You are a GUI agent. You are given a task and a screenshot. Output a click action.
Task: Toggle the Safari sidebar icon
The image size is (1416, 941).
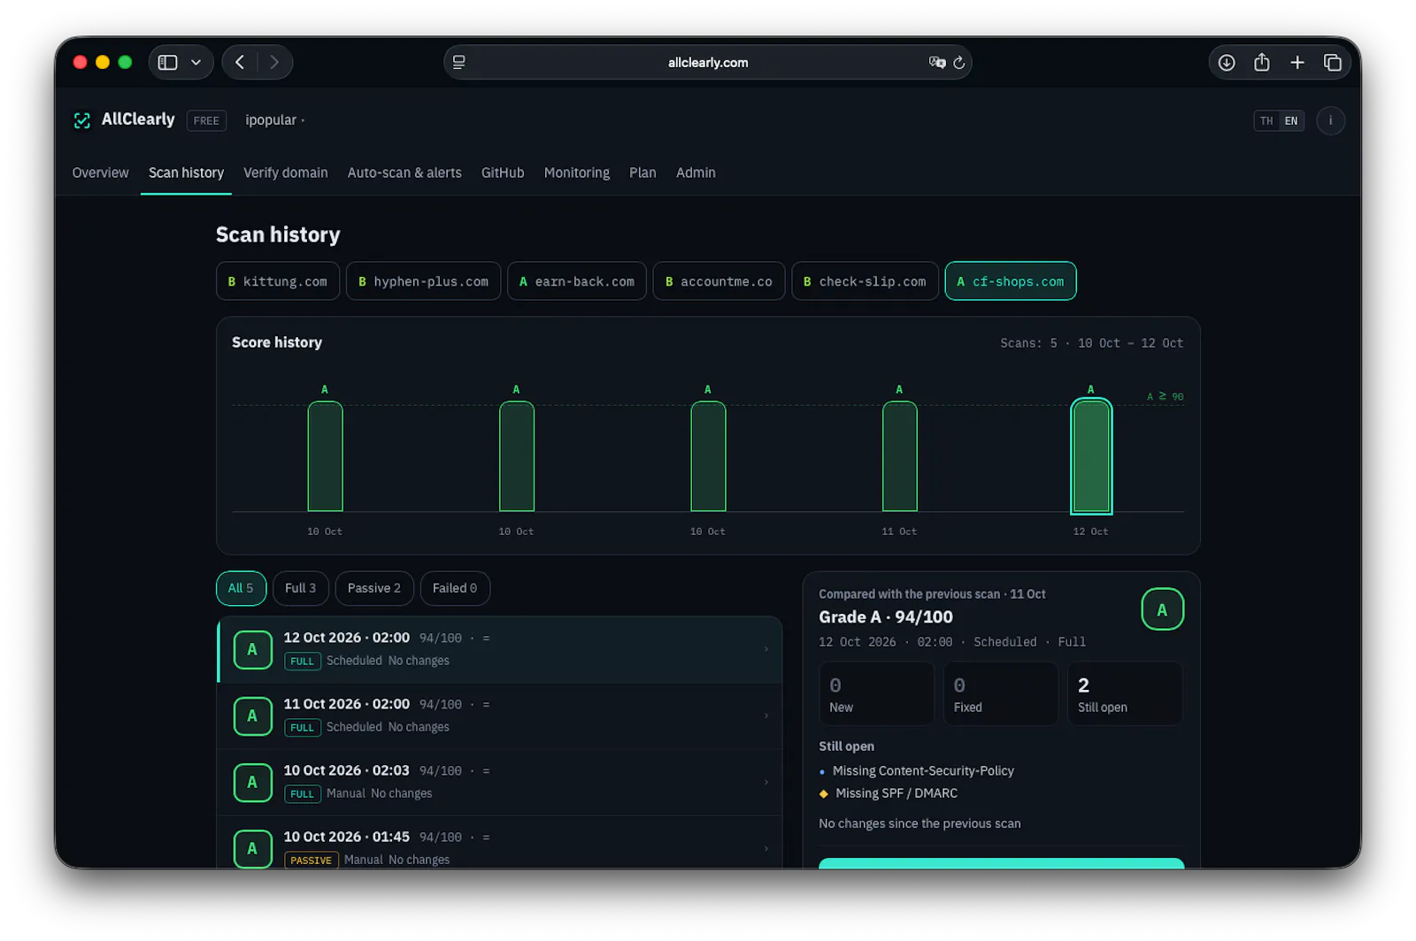tap(168, 63)
